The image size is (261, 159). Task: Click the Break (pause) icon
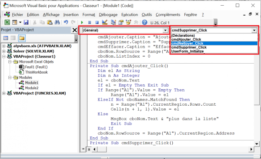click(x=90, y=22)
